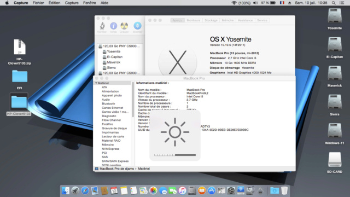Switch to the Moniteurs tab
The width and height of the screenshot is (350, 197).
point(194,20)
